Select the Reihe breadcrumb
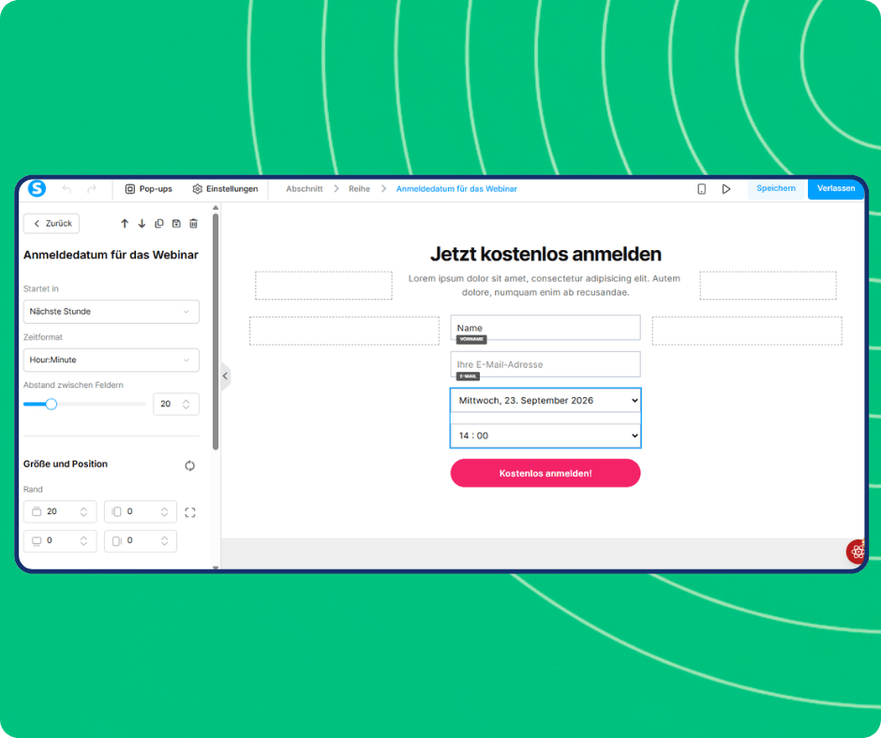This screenshot has height=738, width=881. [359, 189]
